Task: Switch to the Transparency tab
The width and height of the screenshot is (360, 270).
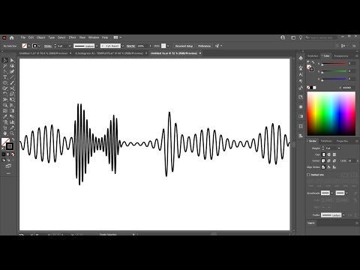Action: point(341,56)
